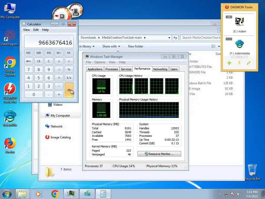Click calculator backspace arrow button
The height and width of the screenshot is (199, 265).
(x=28, y=61)
